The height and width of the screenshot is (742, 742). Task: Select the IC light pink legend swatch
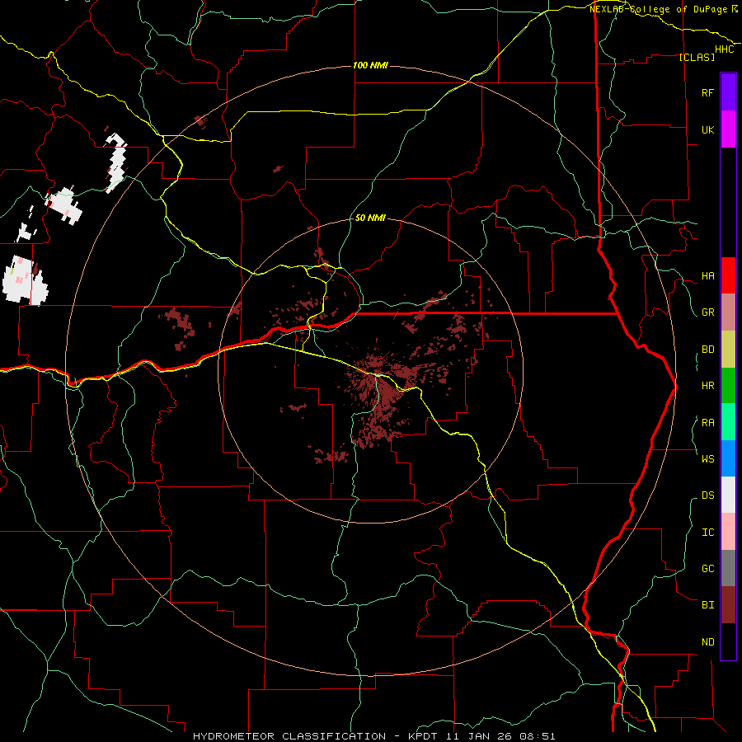coord(728,532)
